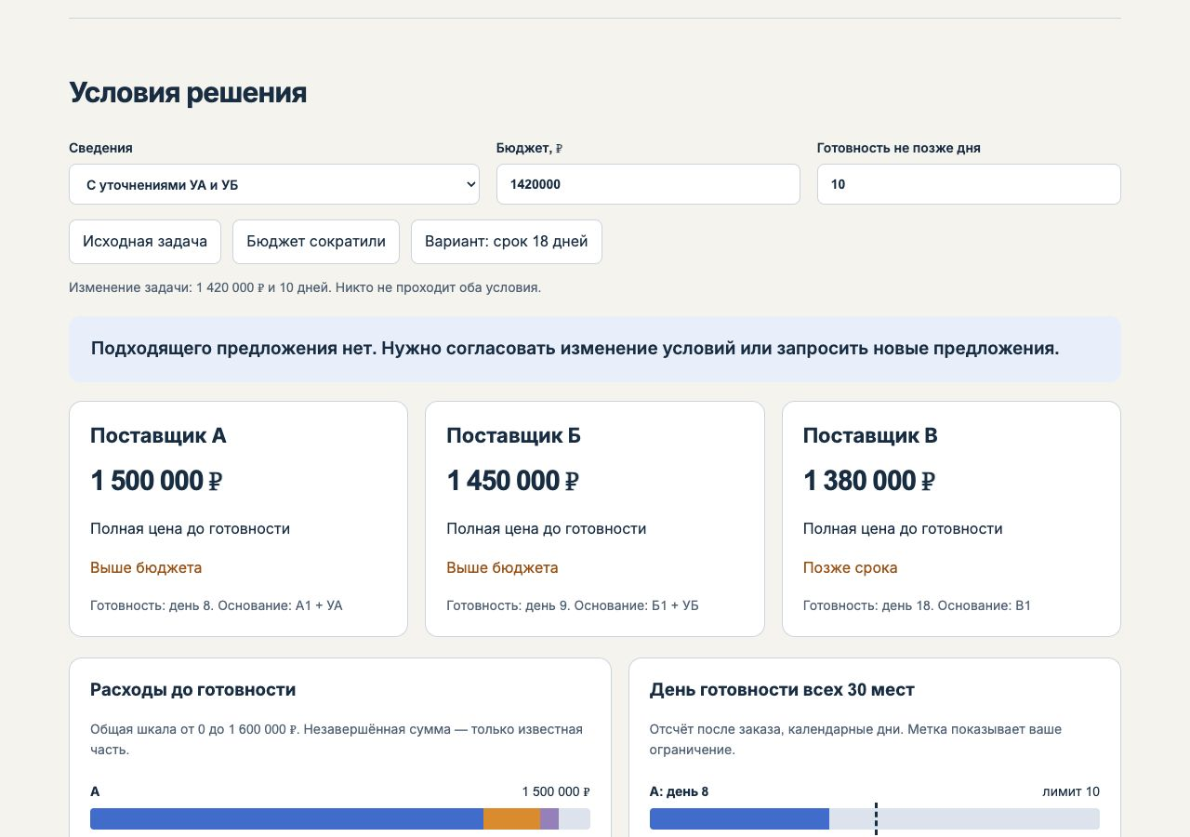Viewport: 1190px width, 837px height.
Task: Open the Сведения dropdown
Action: point(274,184)
